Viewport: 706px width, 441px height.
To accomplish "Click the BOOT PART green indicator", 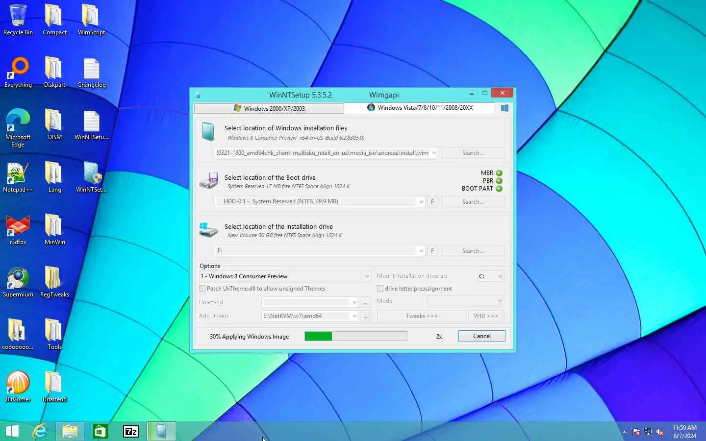I will (x=499, y=189).
